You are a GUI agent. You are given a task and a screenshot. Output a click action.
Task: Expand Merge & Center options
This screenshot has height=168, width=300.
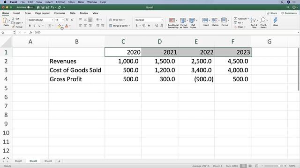[129, 26]
